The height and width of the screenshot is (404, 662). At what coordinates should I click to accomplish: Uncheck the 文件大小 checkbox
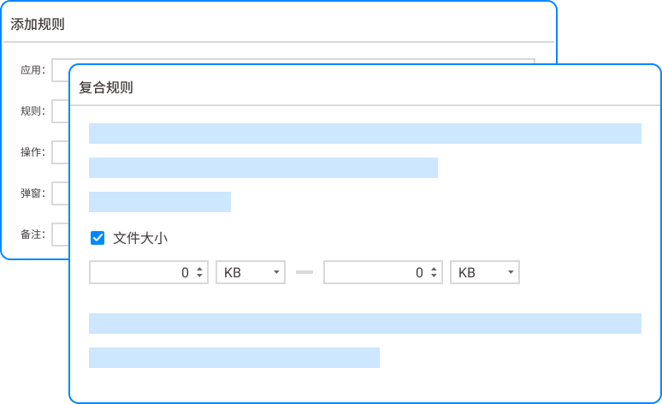(x=98, y=238)
